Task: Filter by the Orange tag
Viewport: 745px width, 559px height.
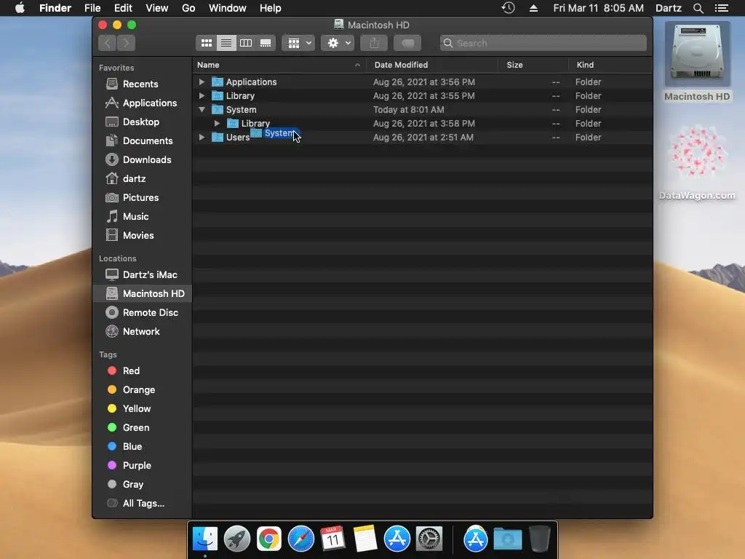Action: (x=142, y=390)
